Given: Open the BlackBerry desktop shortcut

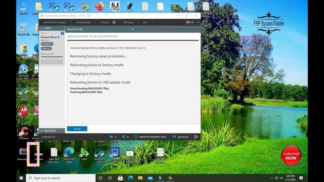Looking at the screenshot, I should point(115,155).
